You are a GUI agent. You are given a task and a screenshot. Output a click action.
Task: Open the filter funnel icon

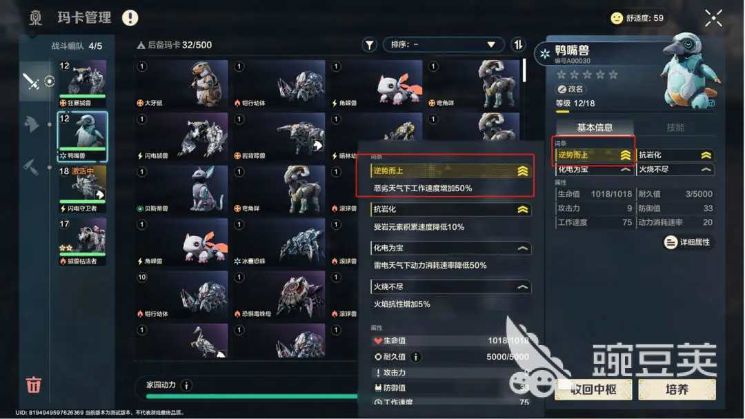coord(369,45)
